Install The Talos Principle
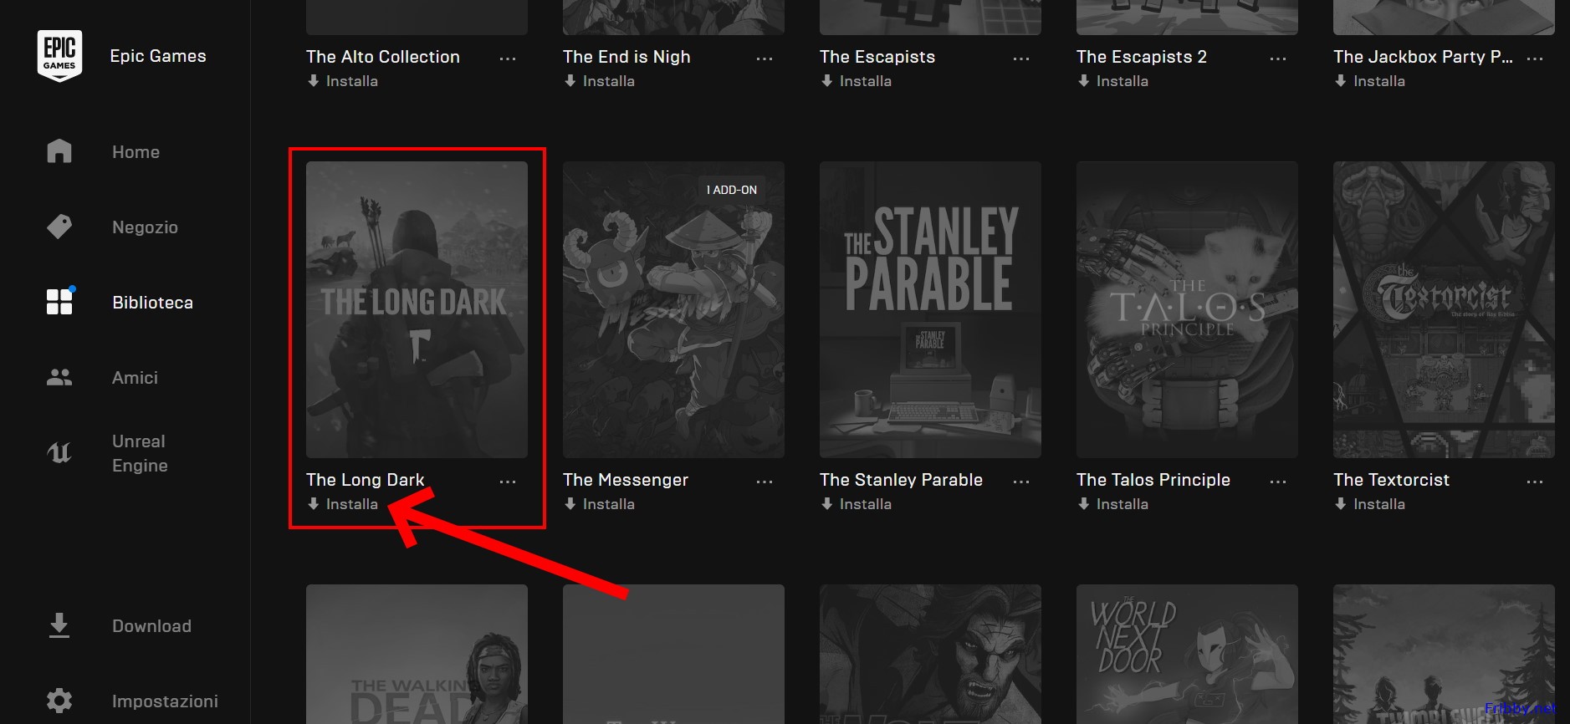 point(1113,504)
